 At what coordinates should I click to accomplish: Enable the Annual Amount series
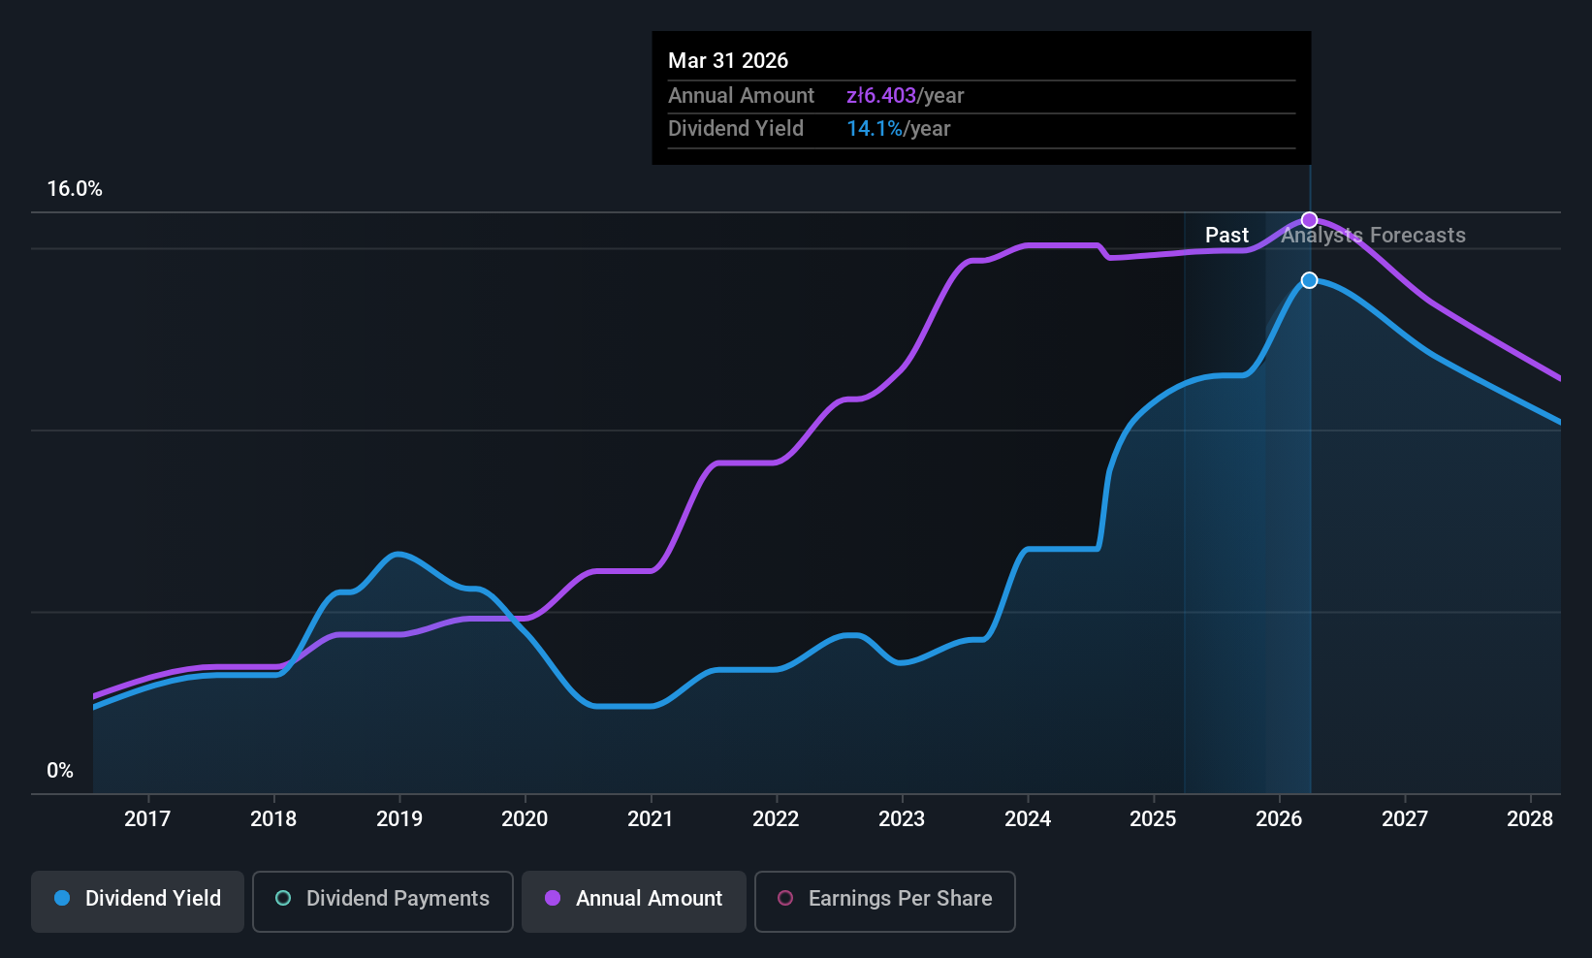633,900
